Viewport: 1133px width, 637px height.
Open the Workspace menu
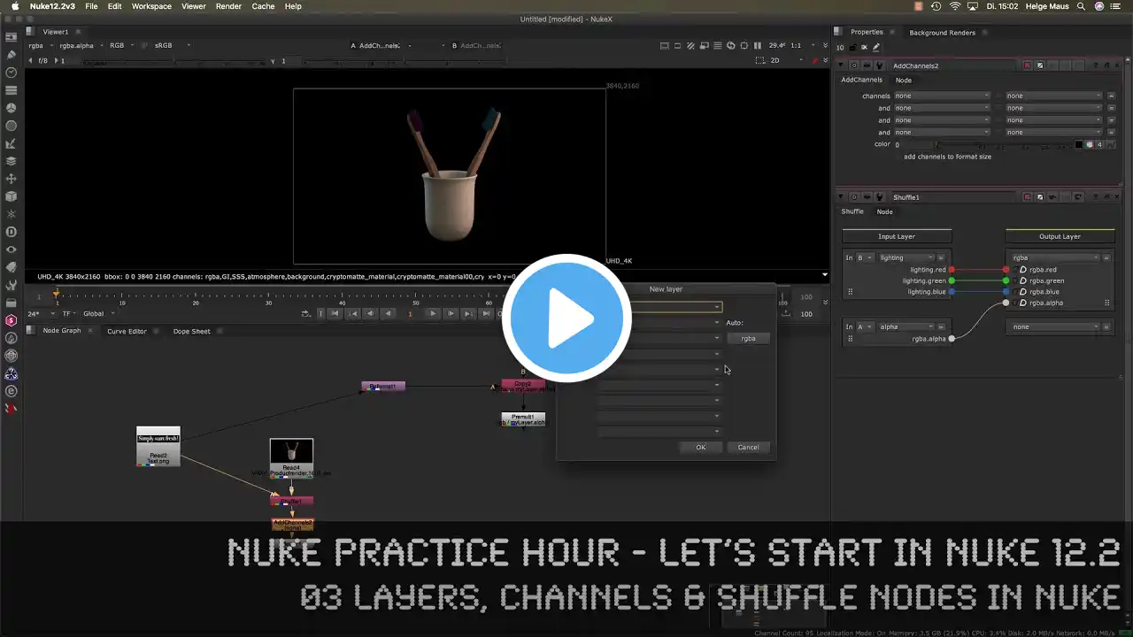(x=151, y=6)
